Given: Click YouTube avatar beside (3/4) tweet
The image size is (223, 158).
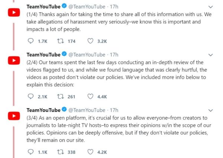Looking at the screenshot, I should point(14,116).
